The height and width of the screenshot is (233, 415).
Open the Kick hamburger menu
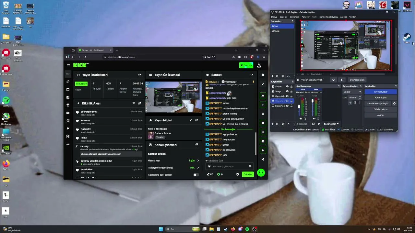tap(68, 65)
